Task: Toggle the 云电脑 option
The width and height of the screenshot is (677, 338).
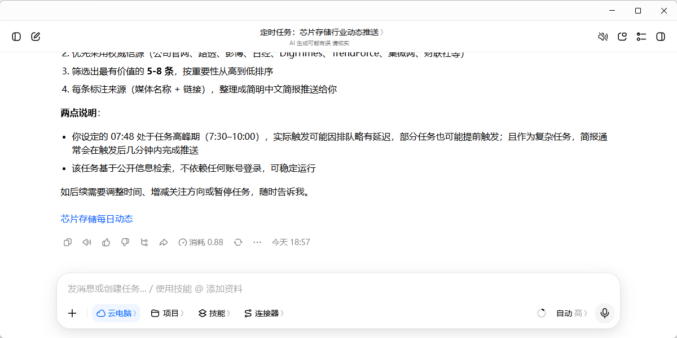Action: [x=116, y=313]
